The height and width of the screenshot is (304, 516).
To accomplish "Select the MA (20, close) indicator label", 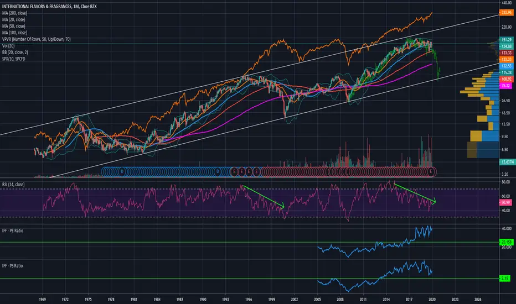I will 13,20.
